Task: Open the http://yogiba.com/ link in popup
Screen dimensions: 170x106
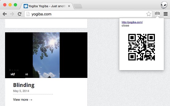Action: coord(132,22)
